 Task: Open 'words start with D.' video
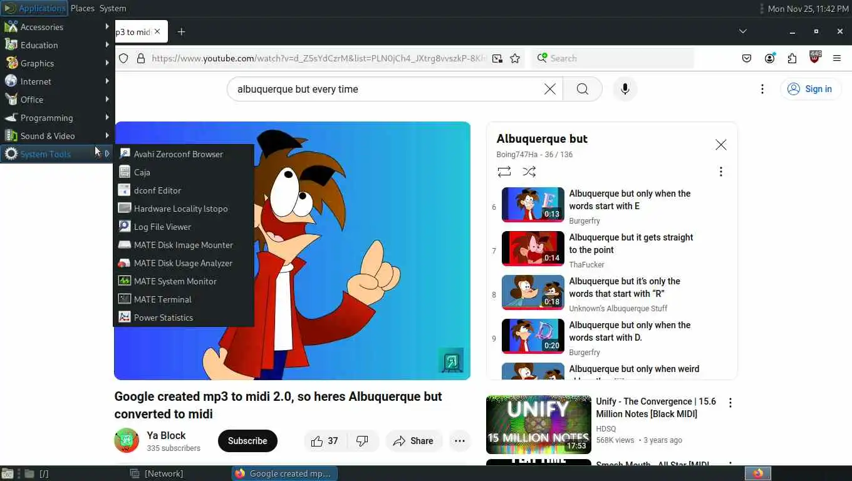click(x=533, y=336)
